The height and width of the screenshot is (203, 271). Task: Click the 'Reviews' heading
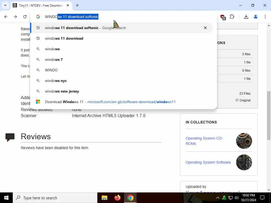[x=36, y=137]
